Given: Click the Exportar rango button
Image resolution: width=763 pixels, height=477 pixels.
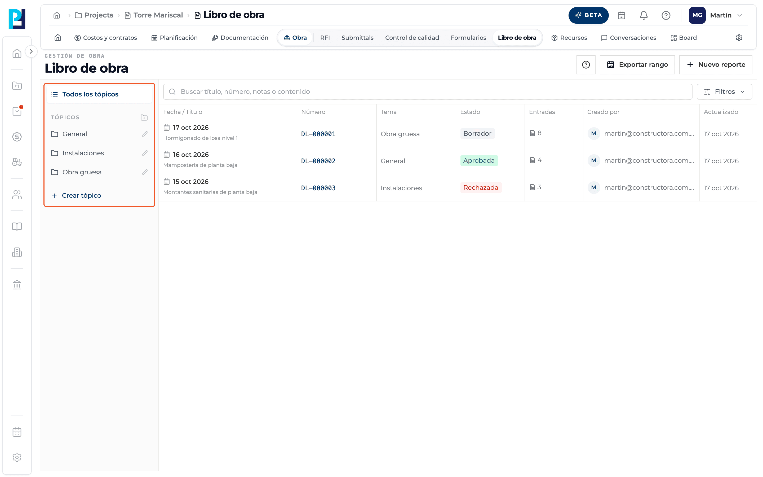Looking at the screenshot, I should 637,65.
